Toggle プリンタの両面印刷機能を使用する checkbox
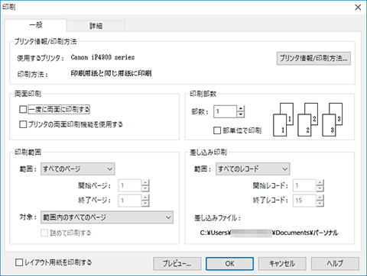367x276 pixels. [x=23, y=124]
